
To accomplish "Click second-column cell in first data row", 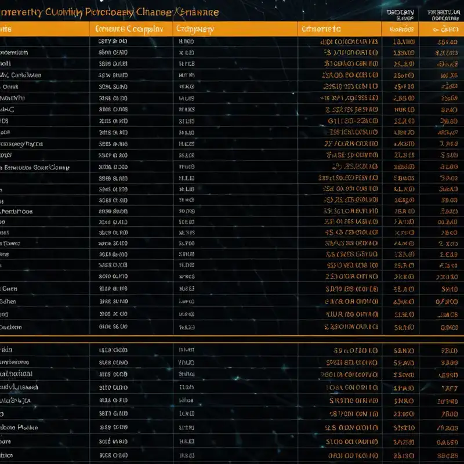I will point(113,41).
